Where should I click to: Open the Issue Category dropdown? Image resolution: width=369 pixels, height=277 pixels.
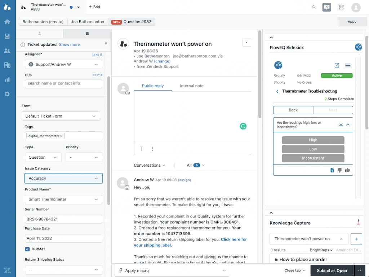63,178
